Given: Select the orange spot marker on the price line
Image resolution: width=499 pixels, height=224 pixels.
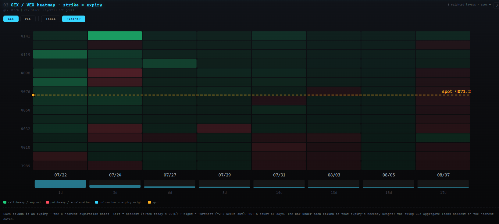Looking at the screenshot, I should (x=33, y=95).
